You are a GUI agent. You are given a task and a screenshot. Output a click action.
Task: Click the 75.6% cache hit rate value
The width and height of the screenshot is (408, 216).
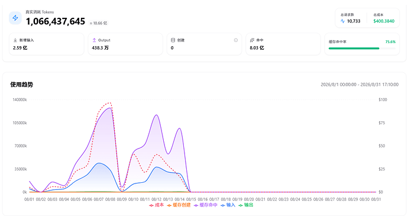(x=390, y=41)
